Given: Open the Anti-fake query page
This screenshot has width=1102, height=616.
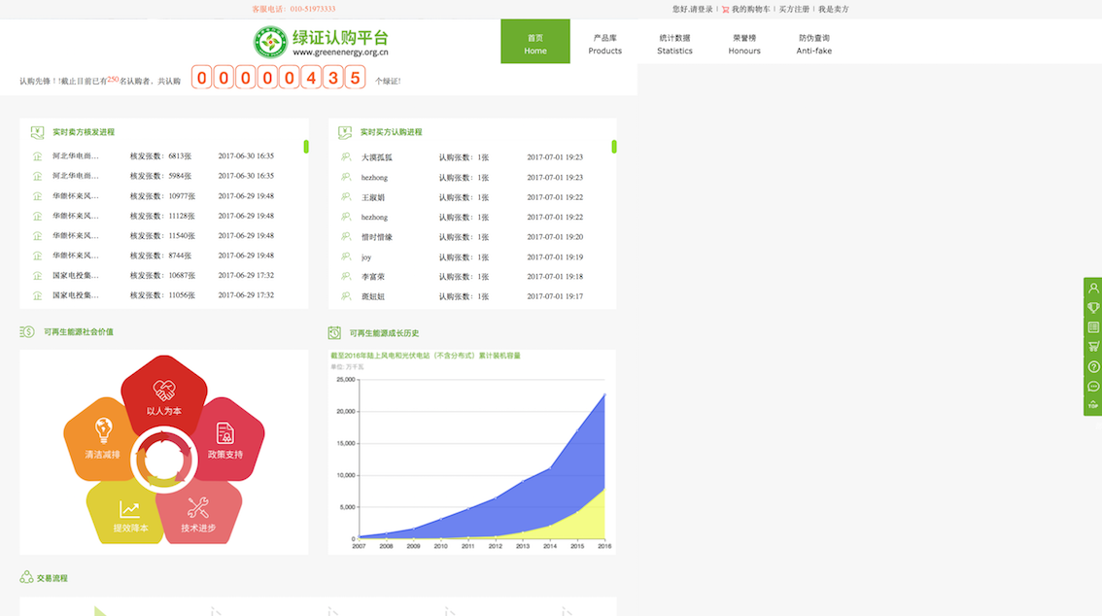Looking at the screenshot, I should click(x=814, y=44).
